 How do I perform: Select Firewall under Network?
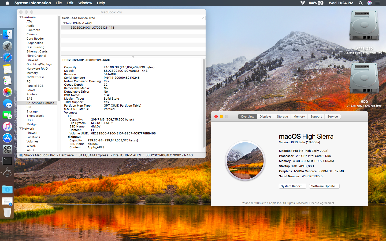coord(32,133)
